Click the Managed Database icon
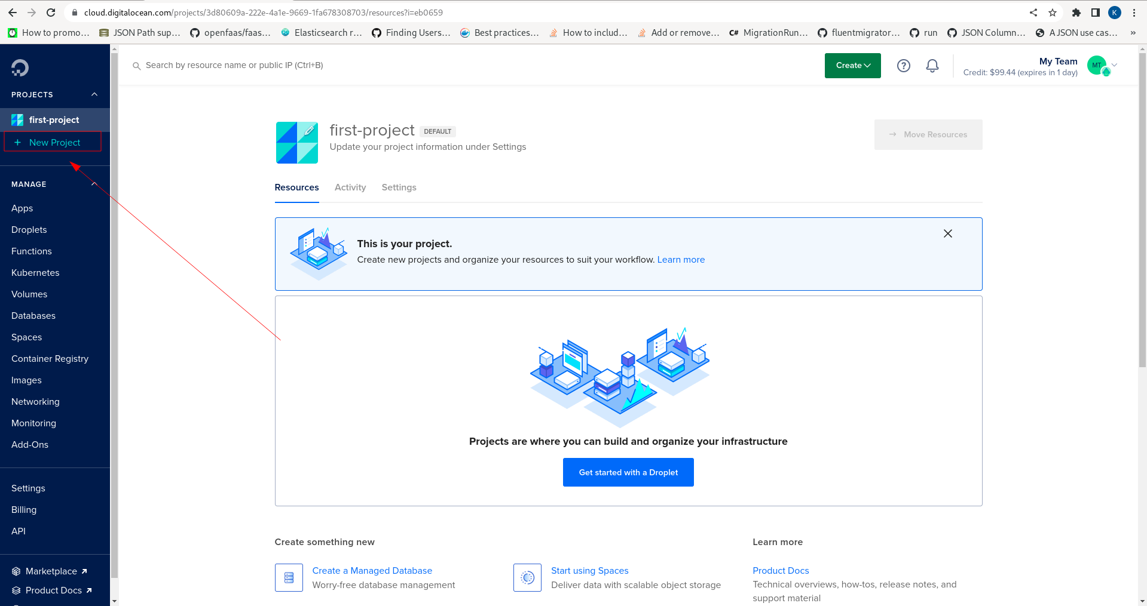The width and height of the screenshot is (1147, 606). [x=289, y=577]
